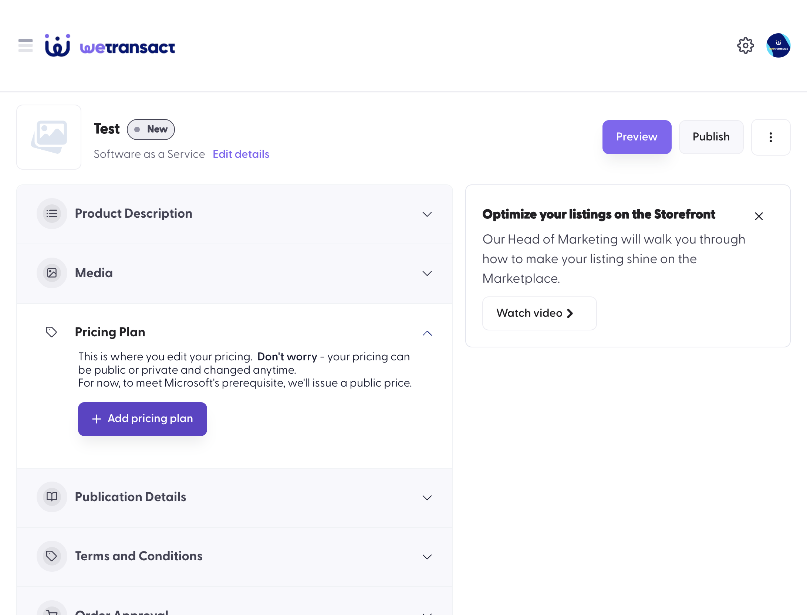Open the three-dot more options menu

[x=771, y=137]
